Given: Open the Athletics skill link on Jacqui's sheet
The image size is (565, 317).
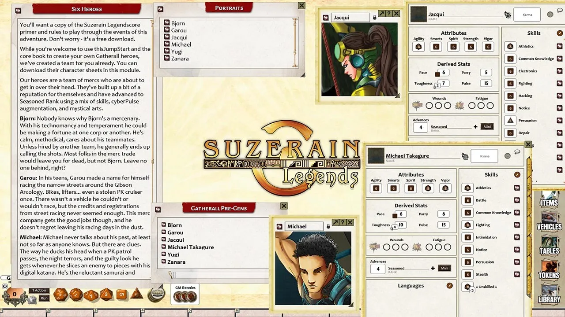Looking at the screenshot, I should click(560, 46).
